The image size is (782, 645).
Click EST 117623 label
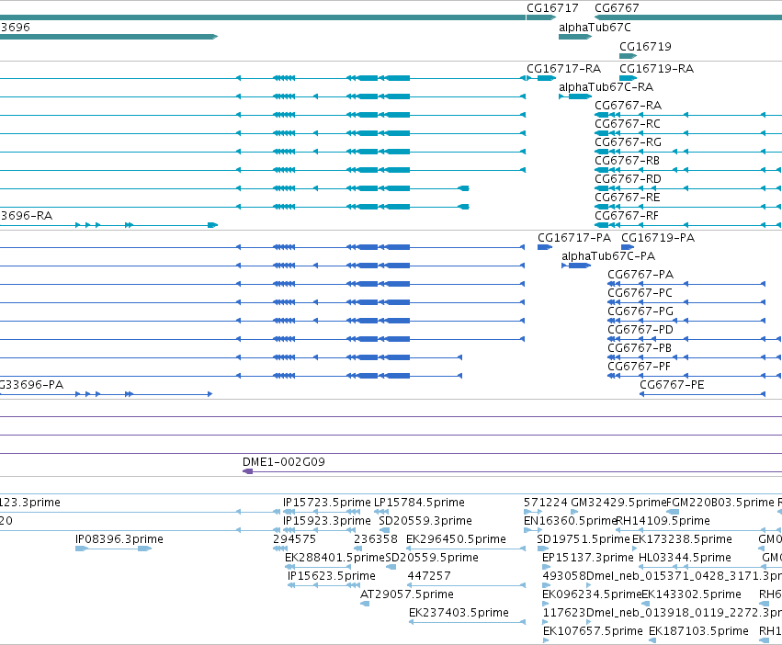pyautogui.click(x=564, y=613)
